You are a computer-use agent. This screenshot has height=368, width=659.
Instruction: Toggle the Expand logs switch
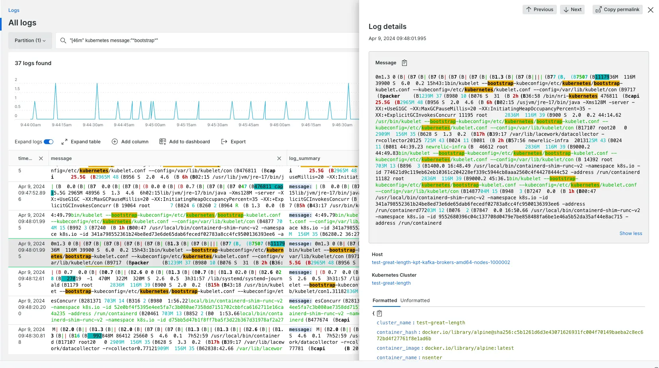pyautogui.click(x=49, y=141)
